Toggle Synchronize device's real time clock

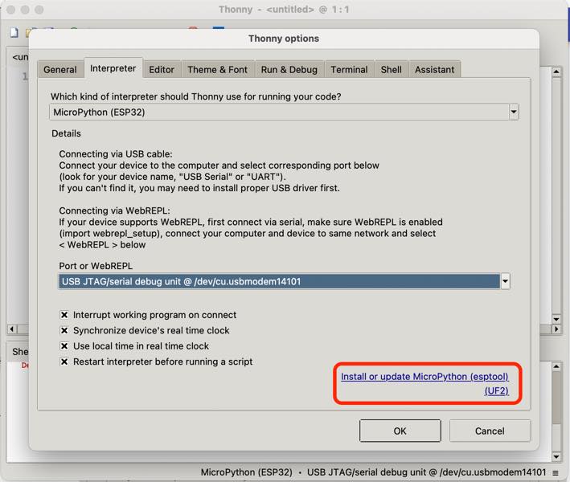coord(64,330)
